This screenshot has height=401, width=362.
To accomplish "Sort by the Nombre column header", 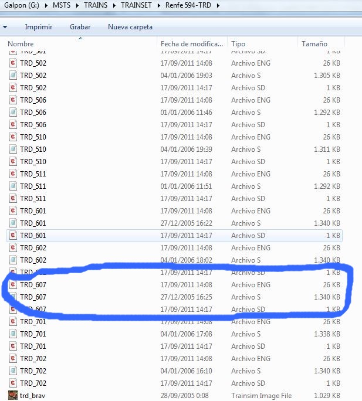I will (x=21, y=44).
